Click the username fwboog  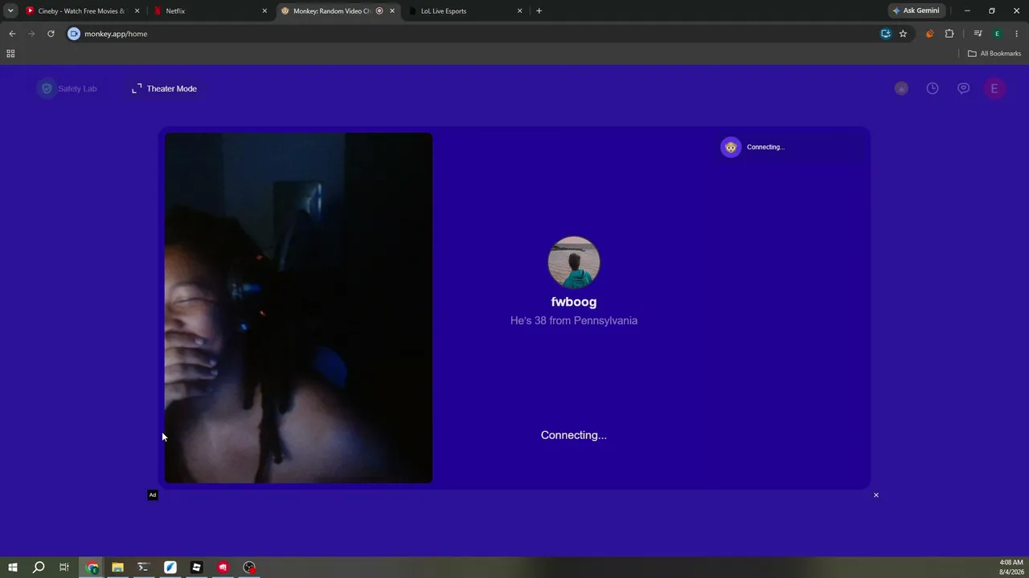coord(574,302)
